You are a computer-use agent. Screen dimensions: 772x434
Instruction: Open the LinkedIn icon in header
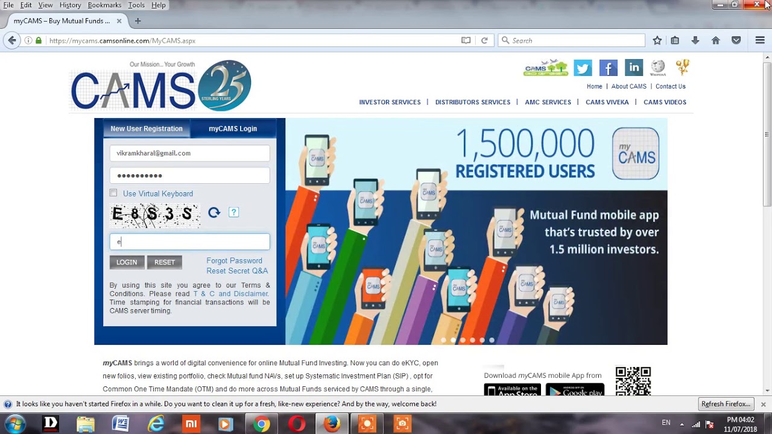coord(633,68)
